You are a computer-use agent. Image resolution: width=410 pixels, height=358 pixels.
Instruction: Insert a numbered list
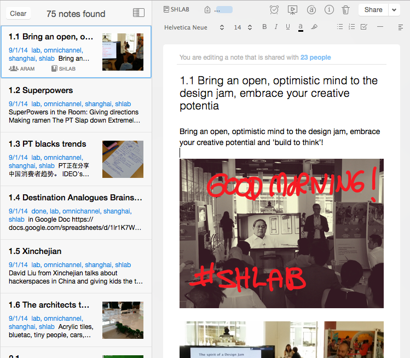(351, 27)
